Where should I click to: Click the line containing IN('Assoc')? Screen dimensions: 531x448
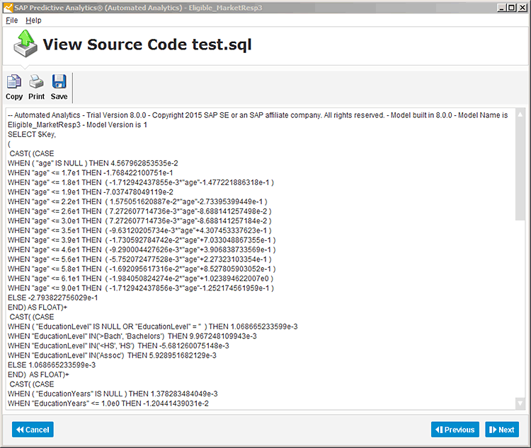[112, 355]
